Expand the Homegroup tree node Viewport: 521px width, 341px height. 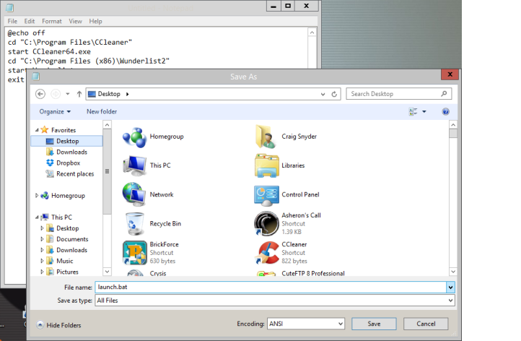click(x=37, y=195)
